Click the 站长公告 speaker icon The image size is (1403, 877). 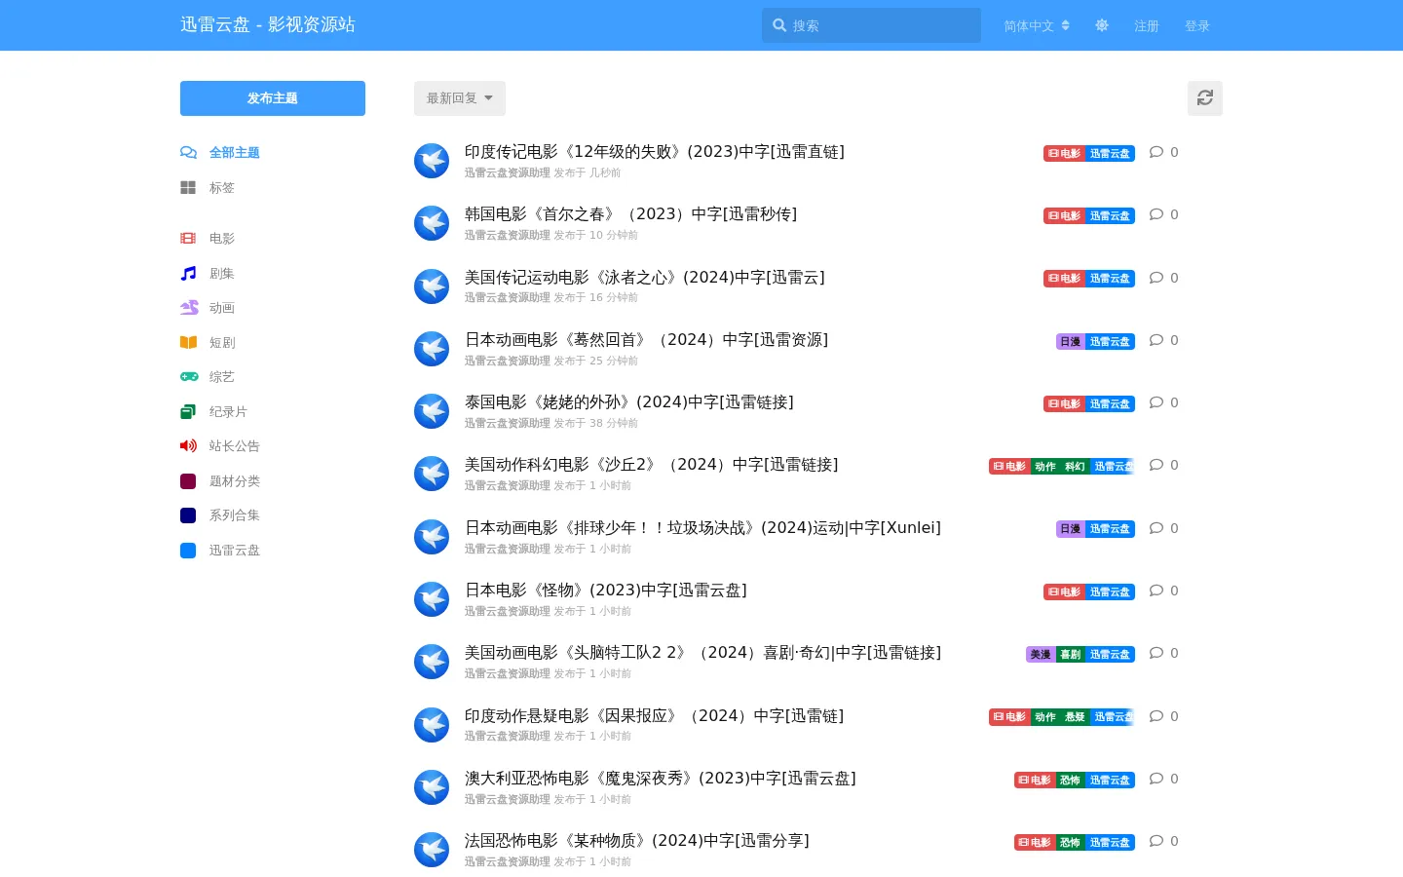[189, 446]
